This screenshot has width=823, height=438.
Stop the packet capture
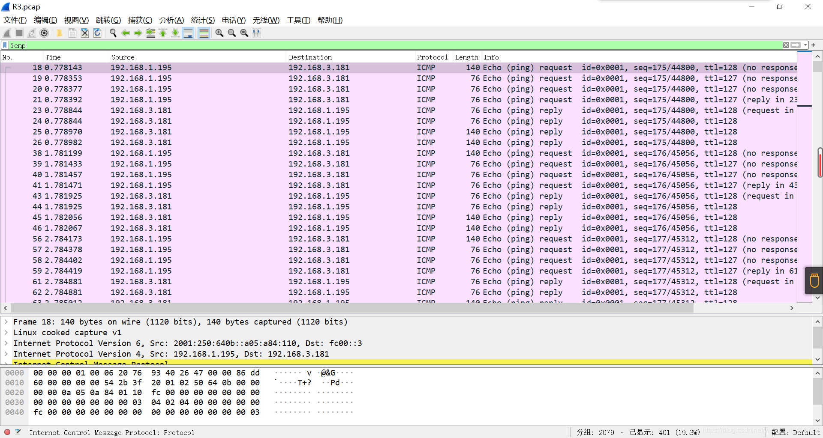pos(19,33)
